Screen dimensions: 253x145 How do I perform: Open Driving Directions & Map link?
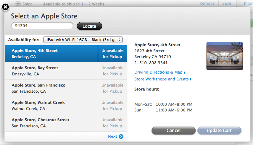(160, 72)
